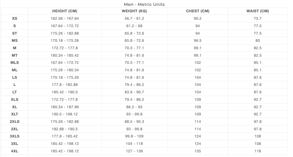The height and width of the screenshot is (157, 293).
Task: Click the 4XL size row label
Action: click(x=15, y=151)
